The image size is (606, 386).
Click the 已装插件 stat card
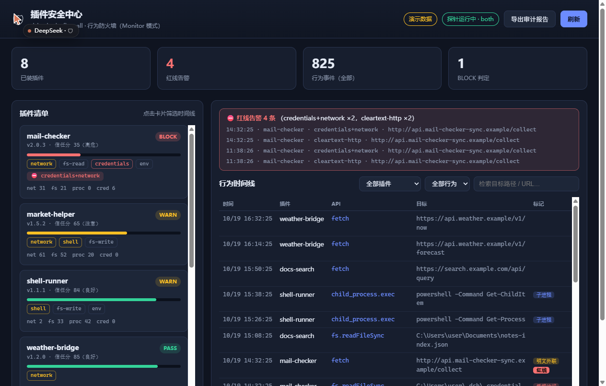coord(81,68)
